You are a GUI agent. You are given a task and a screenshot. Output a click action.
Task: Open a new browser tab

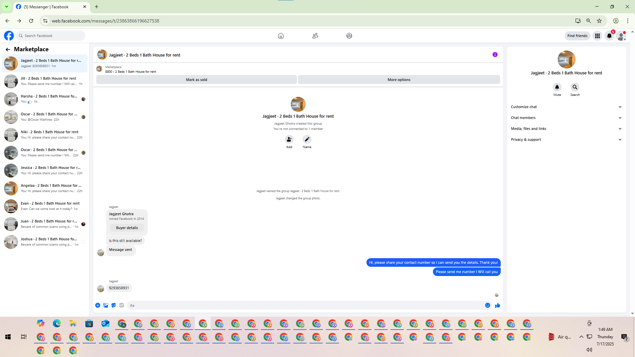click(x=97, y=7)
